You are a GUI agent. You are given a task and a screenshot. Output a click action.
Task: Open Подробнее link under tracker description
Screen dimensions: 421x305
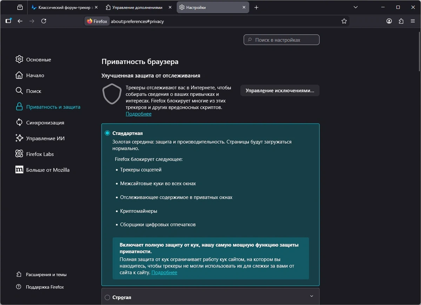click(139, 114)
